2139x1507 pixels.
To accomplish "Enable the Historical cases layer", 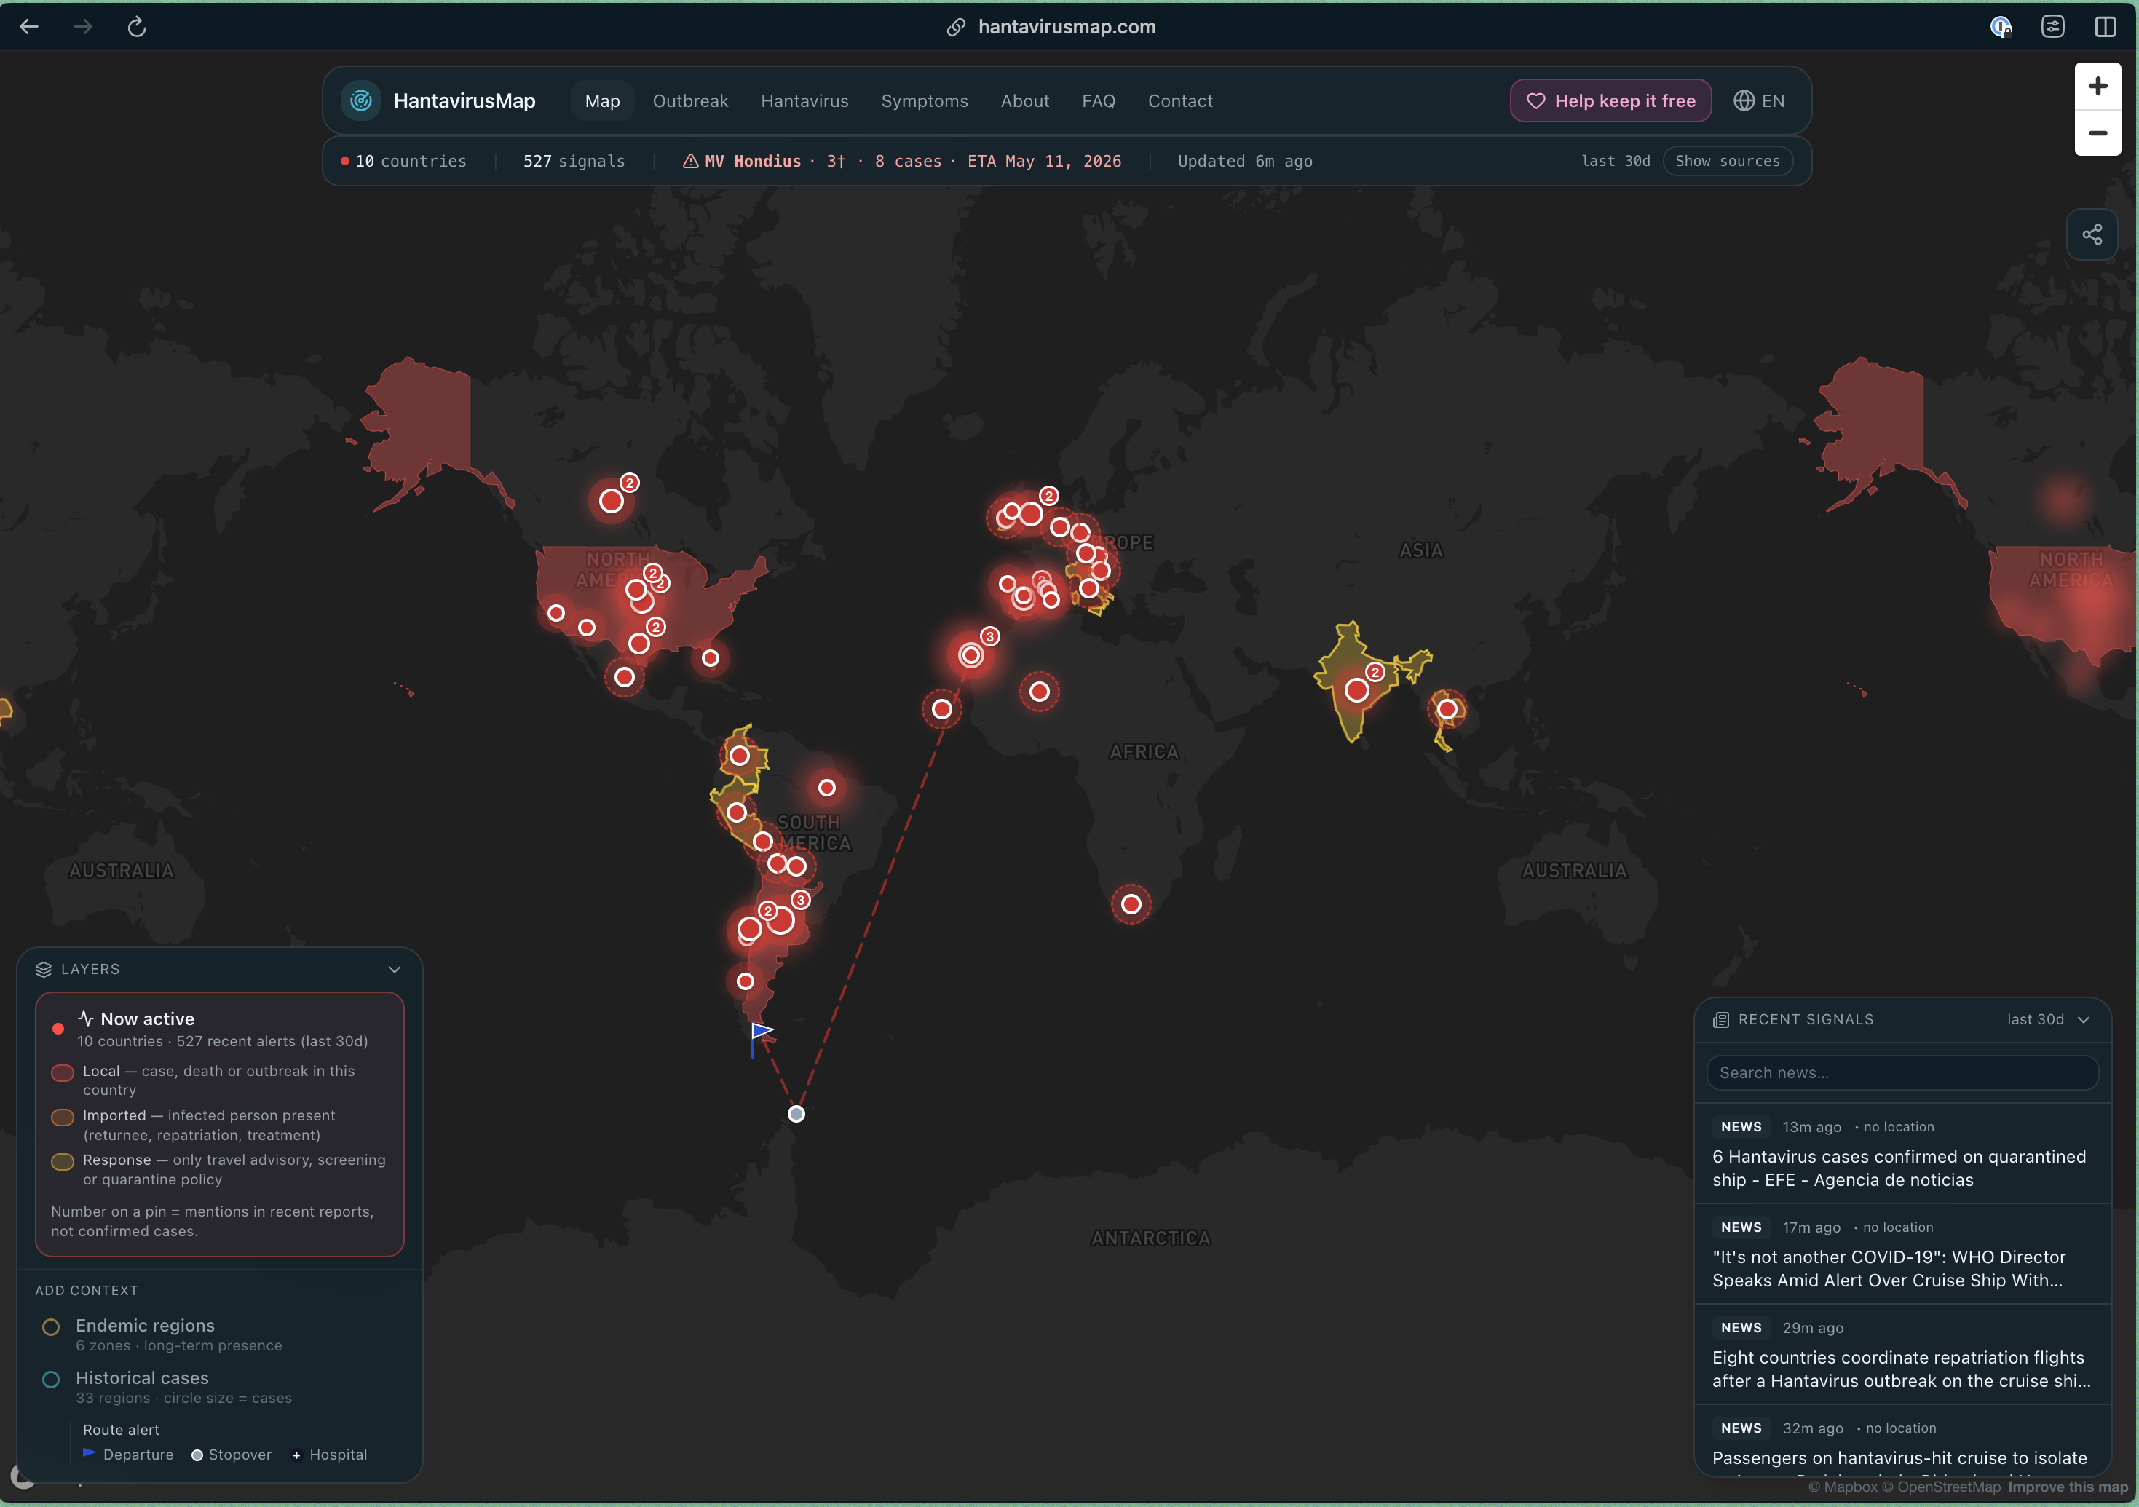I will (51, 1378).
